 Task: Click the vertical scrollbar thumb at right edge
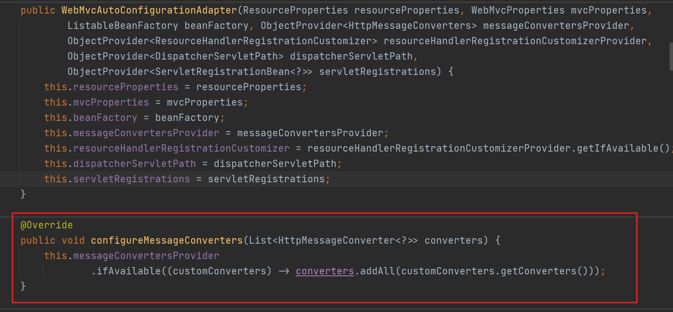click(671, 57)
